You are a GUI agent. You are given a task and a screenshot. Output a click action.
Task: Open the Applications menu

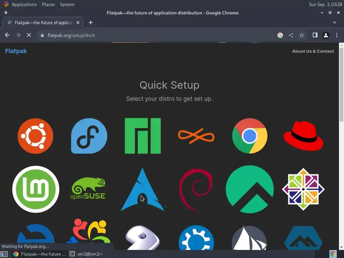point(24,4)
